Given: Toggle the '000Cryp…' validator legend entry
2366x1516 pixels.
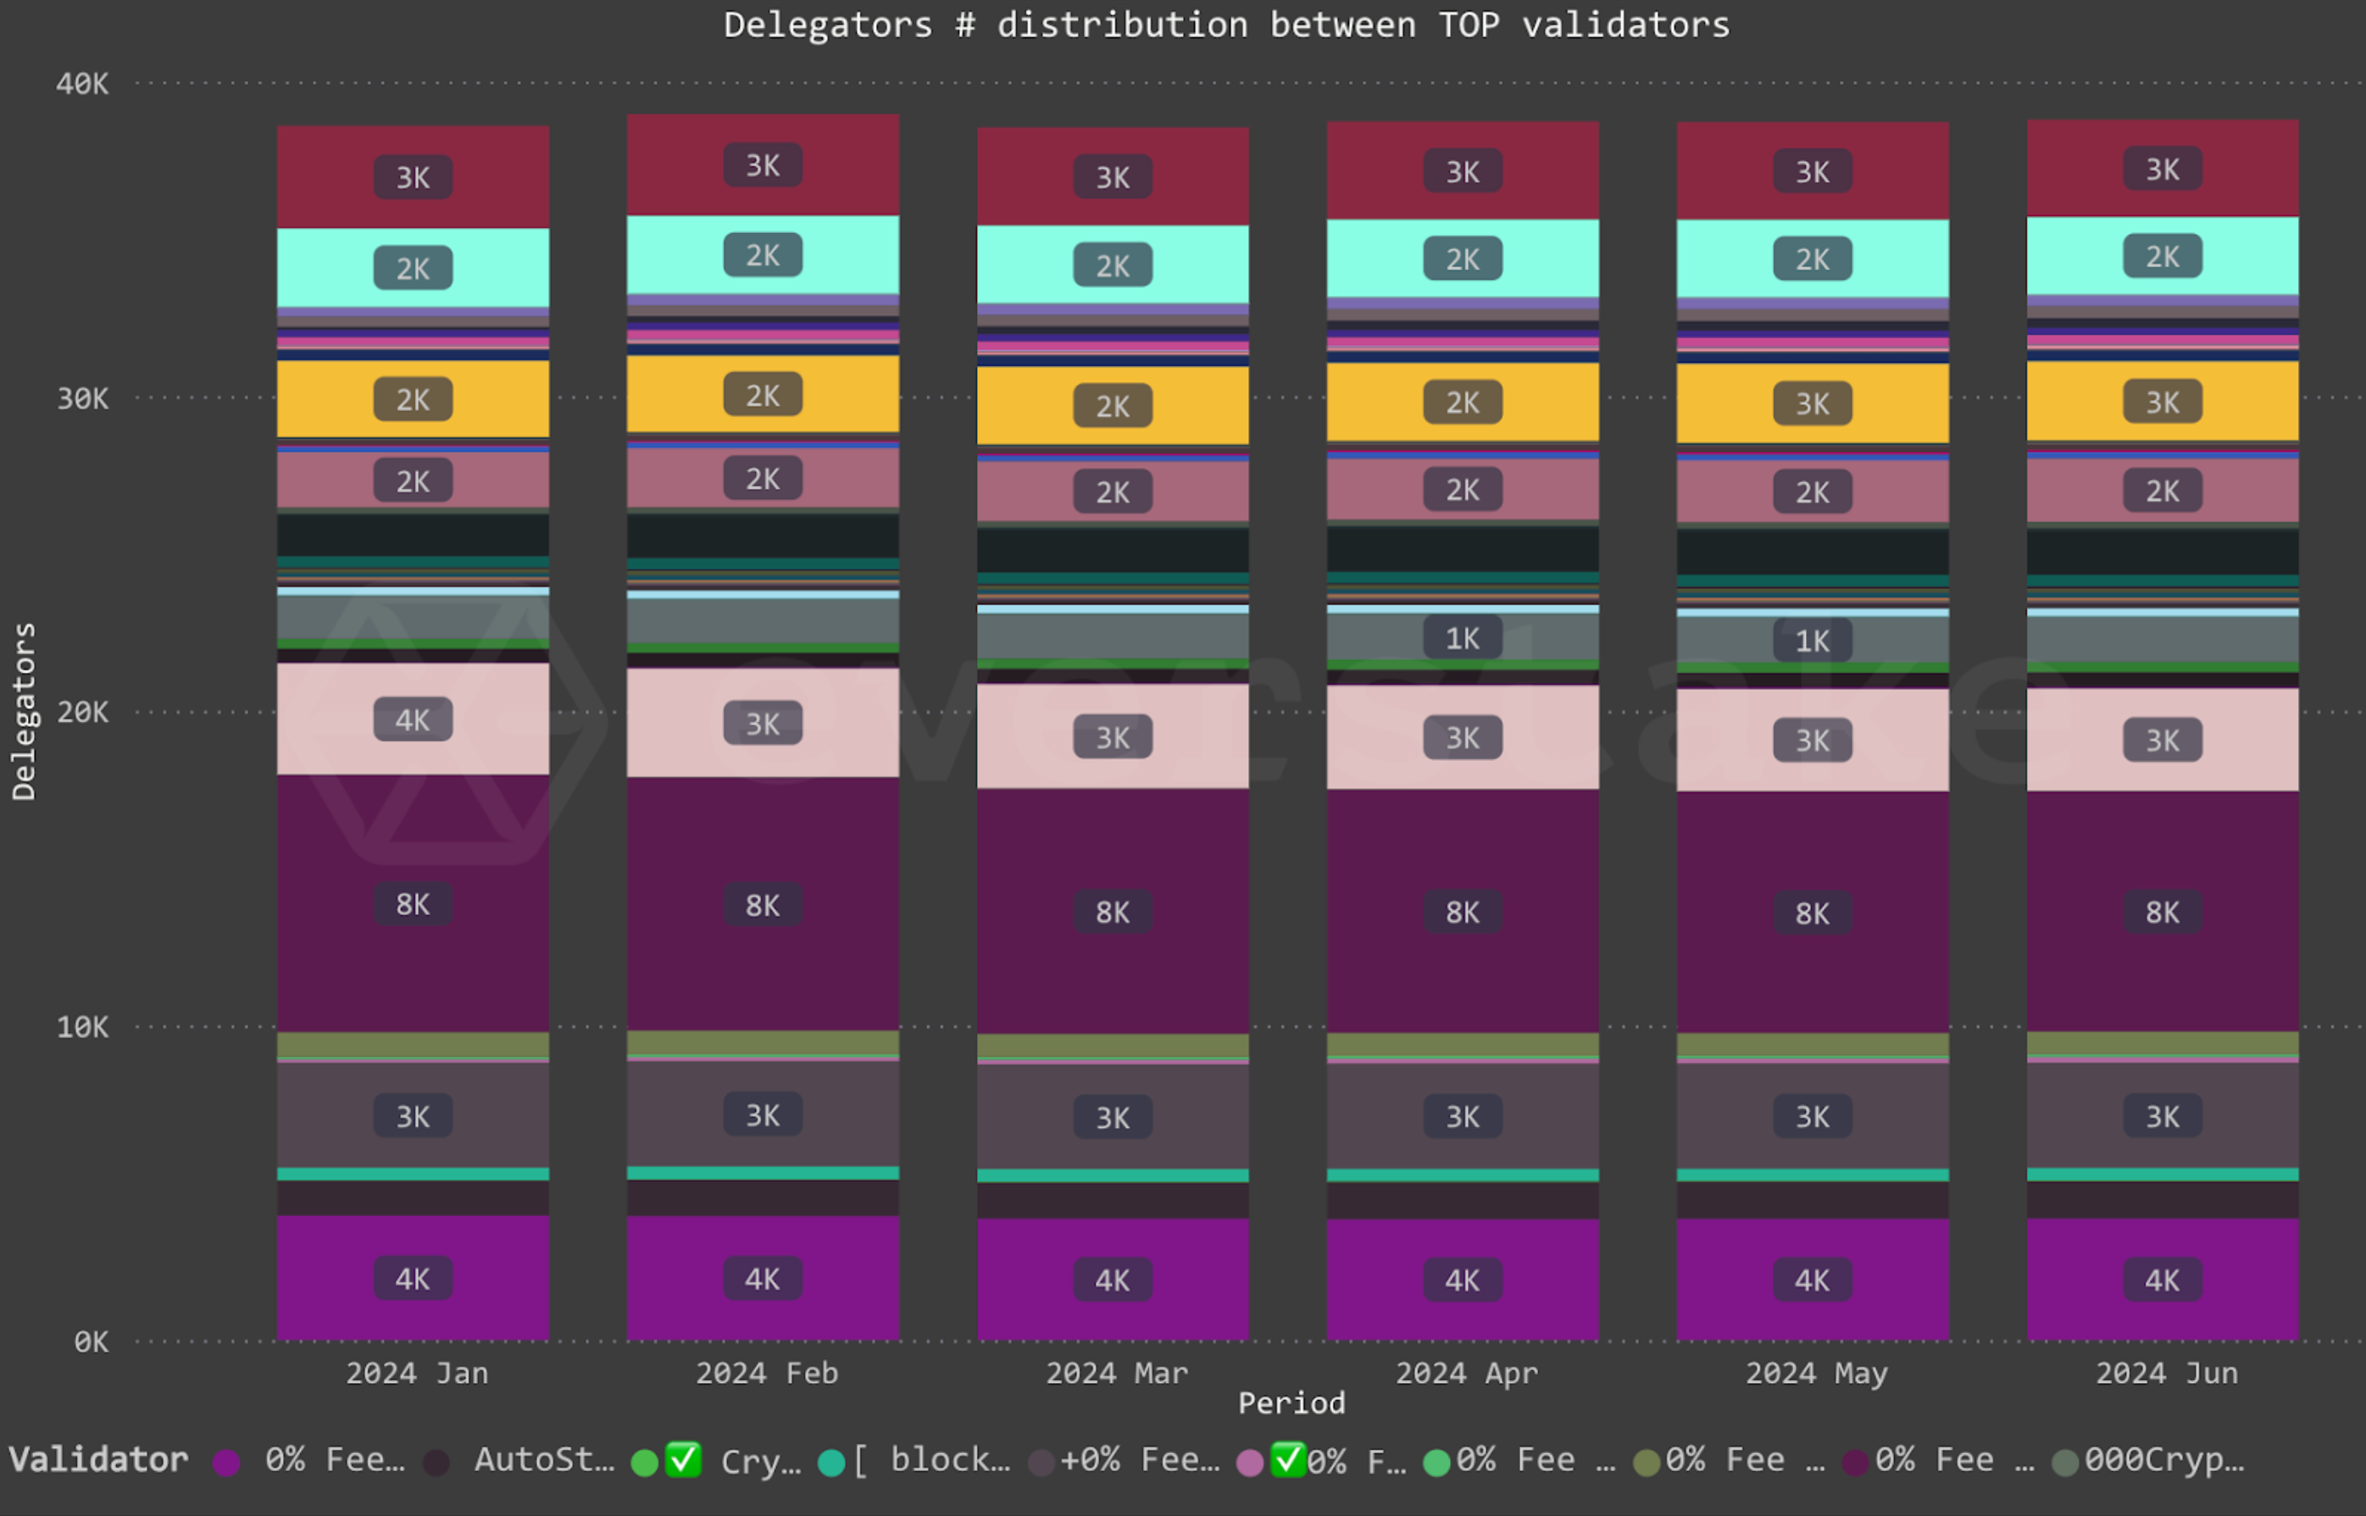Looking at the screenshot, I should coord(2148,1460).
